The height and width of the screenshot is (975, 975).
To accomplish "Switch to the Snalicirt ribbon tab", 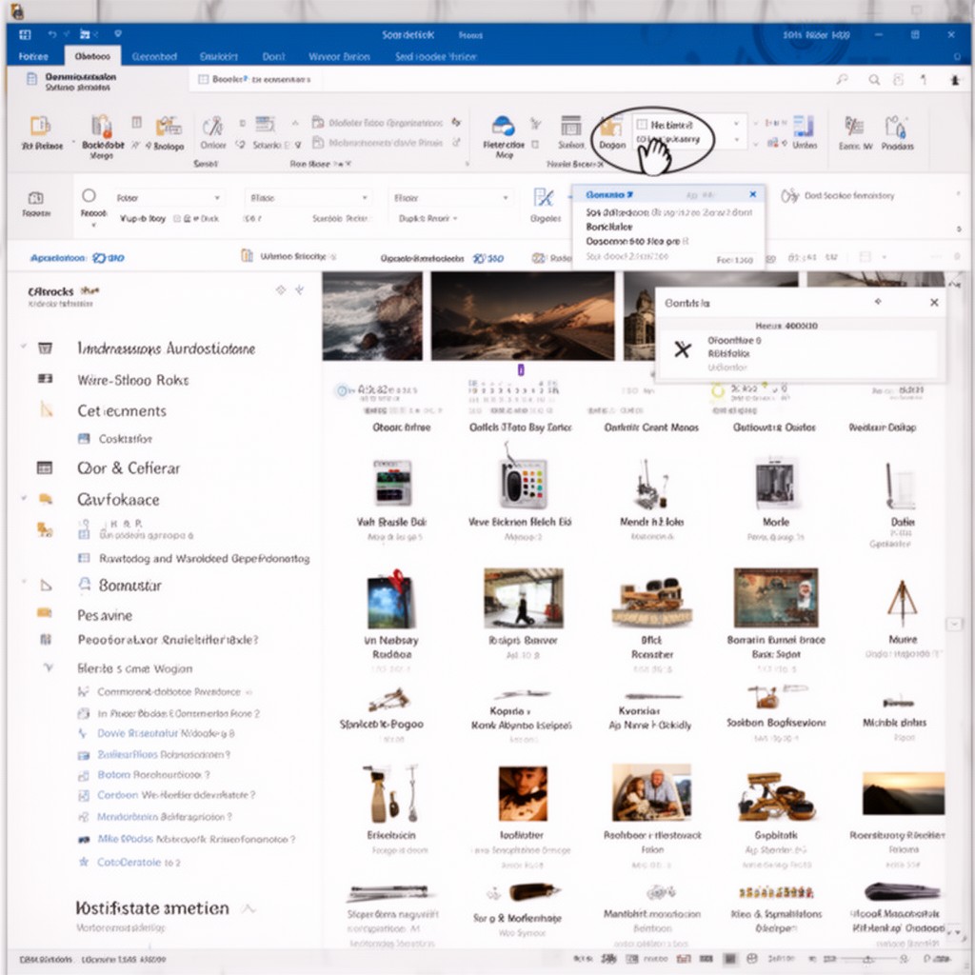I will 218,56.
